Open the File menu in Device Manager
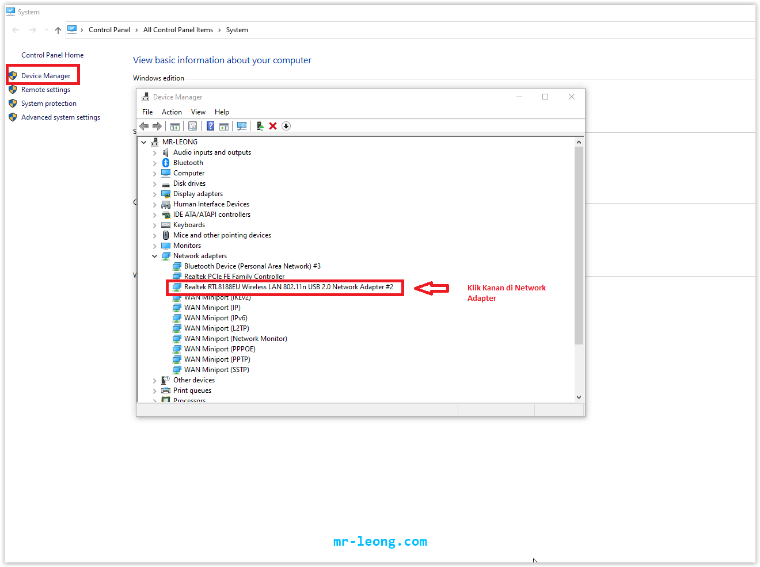Screen dimensions: 760x567 click(x=147, y=112)
